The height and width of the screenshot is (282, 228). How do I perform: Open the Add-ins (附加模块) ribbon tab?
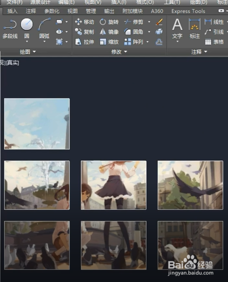tap(132, 11)
